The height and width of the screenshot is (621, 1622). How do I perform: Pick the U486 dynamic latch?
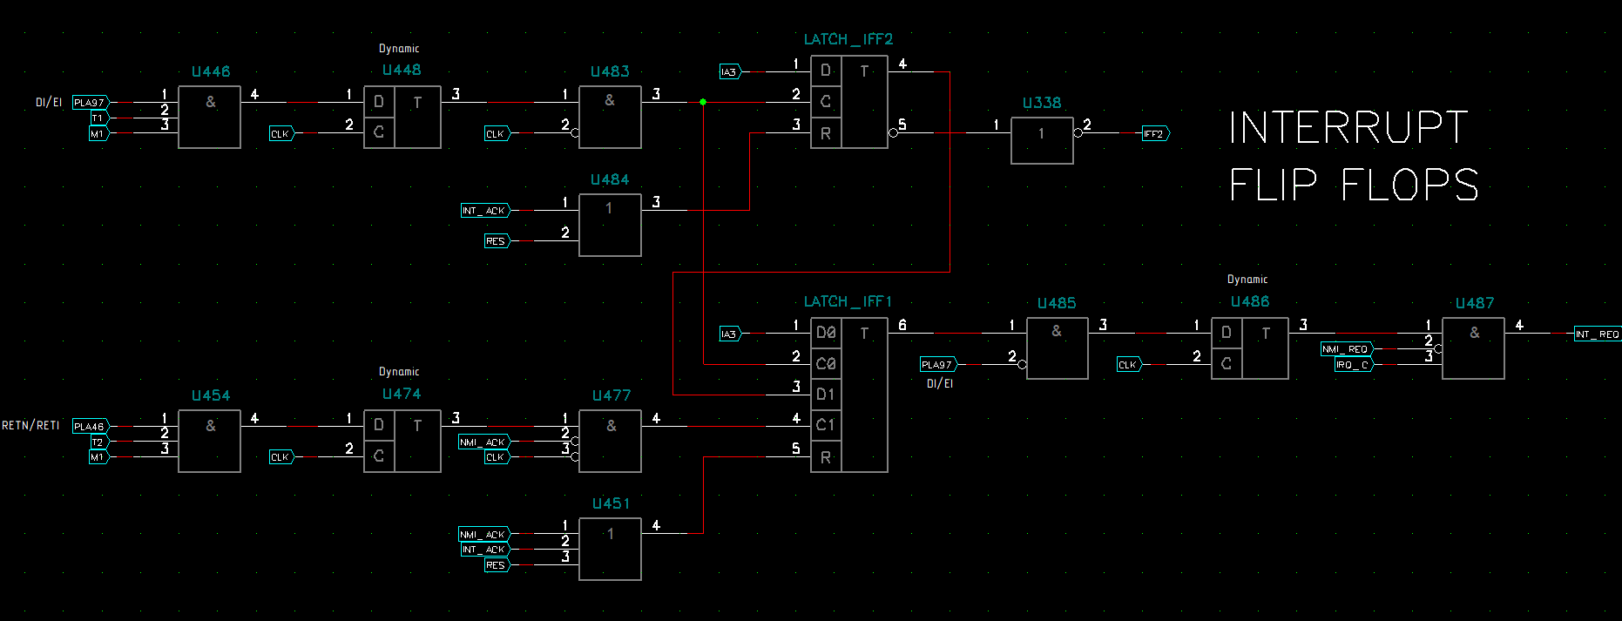coord(1249,348)
